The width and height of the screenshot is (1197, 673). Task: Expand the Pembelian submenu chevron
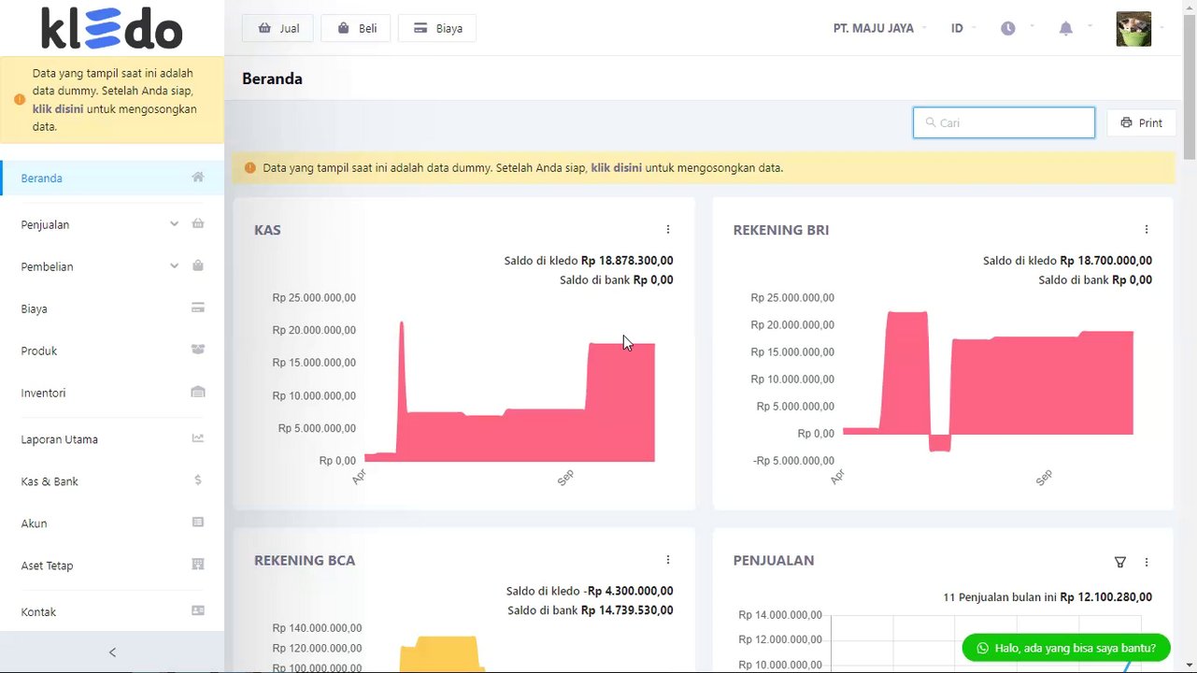tap(174, 265)
